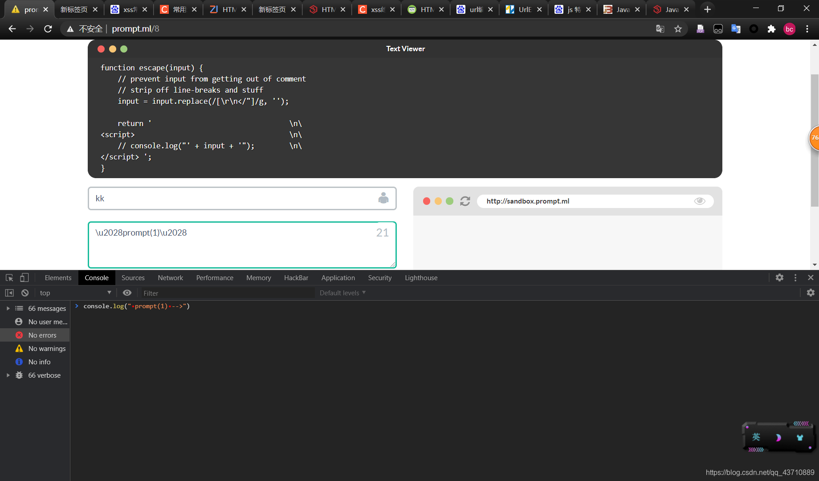Select the No errors filter
Image resolution: width=819 pixels, height=481 pixels.
[35, 335]
